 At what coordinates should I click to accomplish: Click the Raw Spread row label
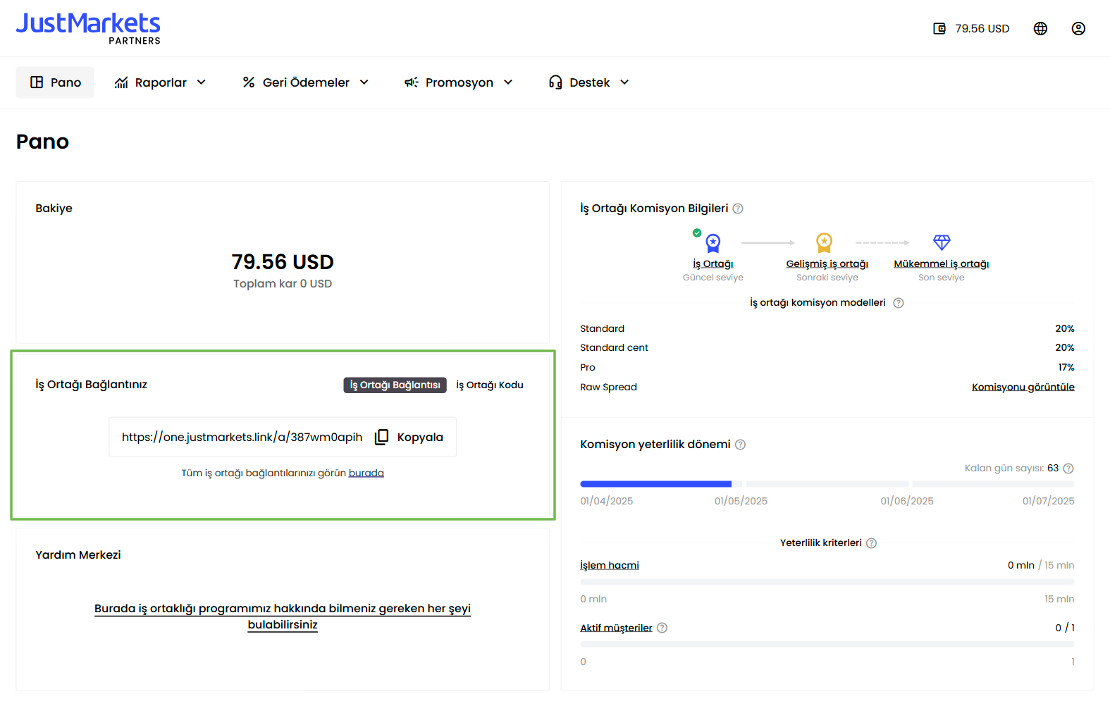608,387
